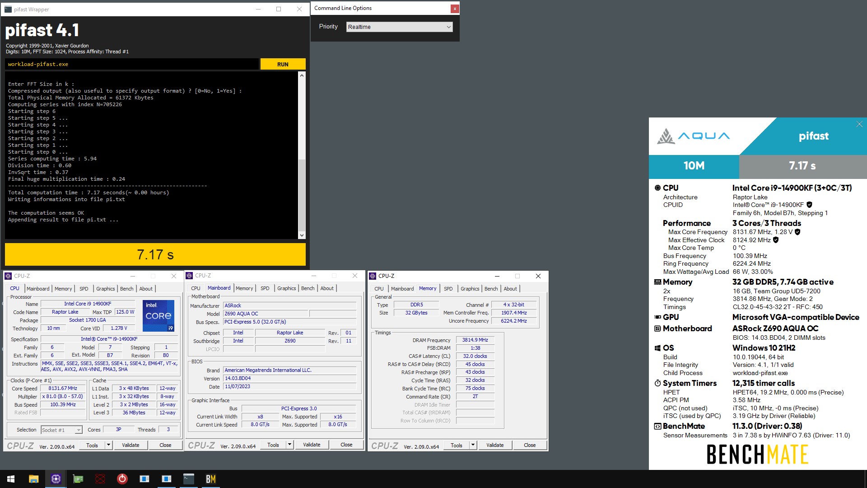The height and width of the screenshot is (488, 867).
Task: Click CPUID verified shield icon
Action: coord(809,205)
